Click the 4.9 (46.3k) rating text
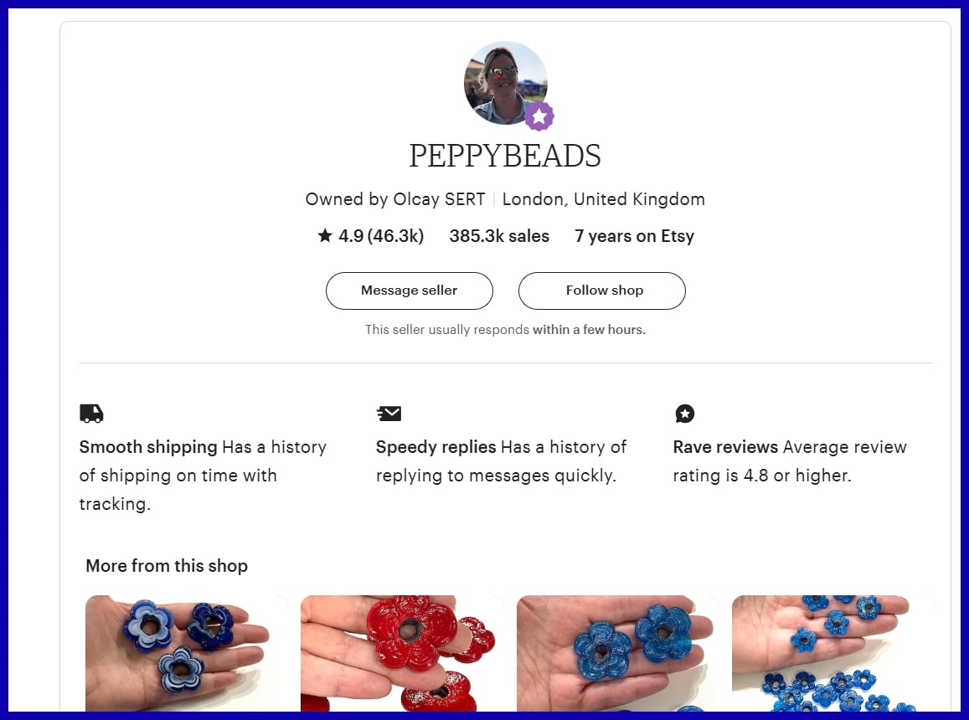The image size is (969, 720). (380, 236)
